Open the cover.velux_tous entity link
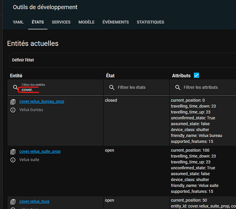 point(34,201)
